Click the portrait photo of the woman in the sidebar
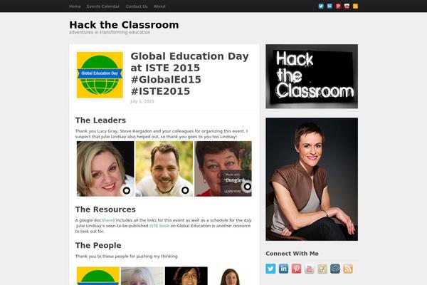 [x=312, y=179]
